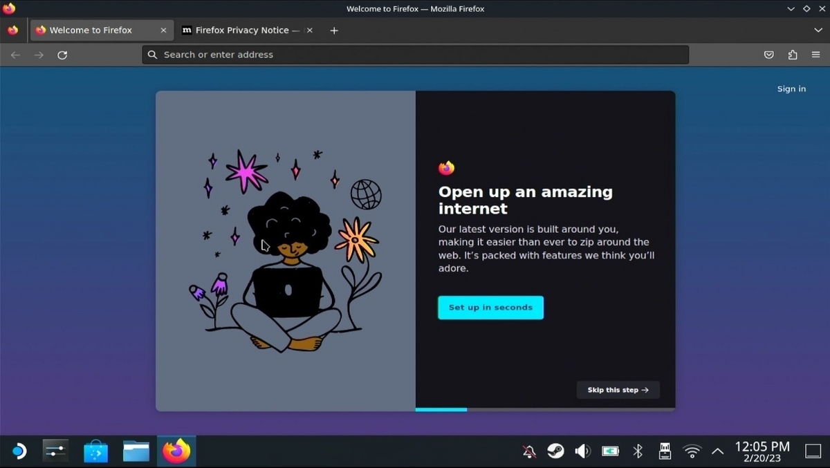
Task: Focus the Search or enter address bar
Action: [415, 55]
